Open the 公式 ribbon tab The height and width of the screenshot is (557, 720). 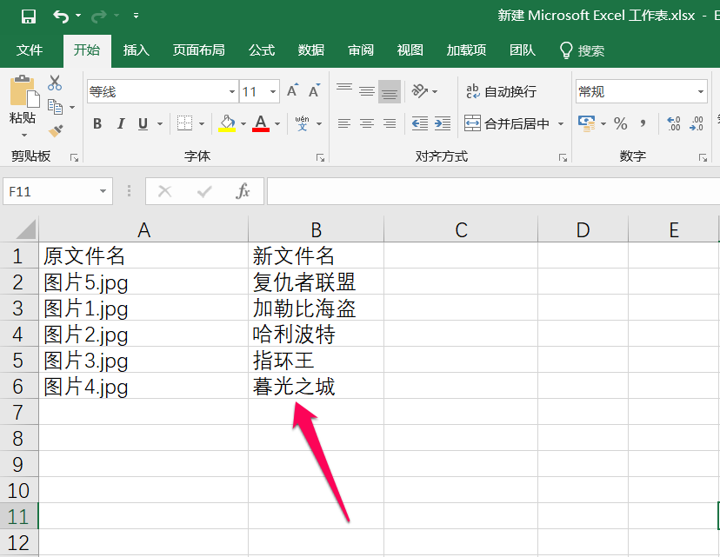click(262, 50)
